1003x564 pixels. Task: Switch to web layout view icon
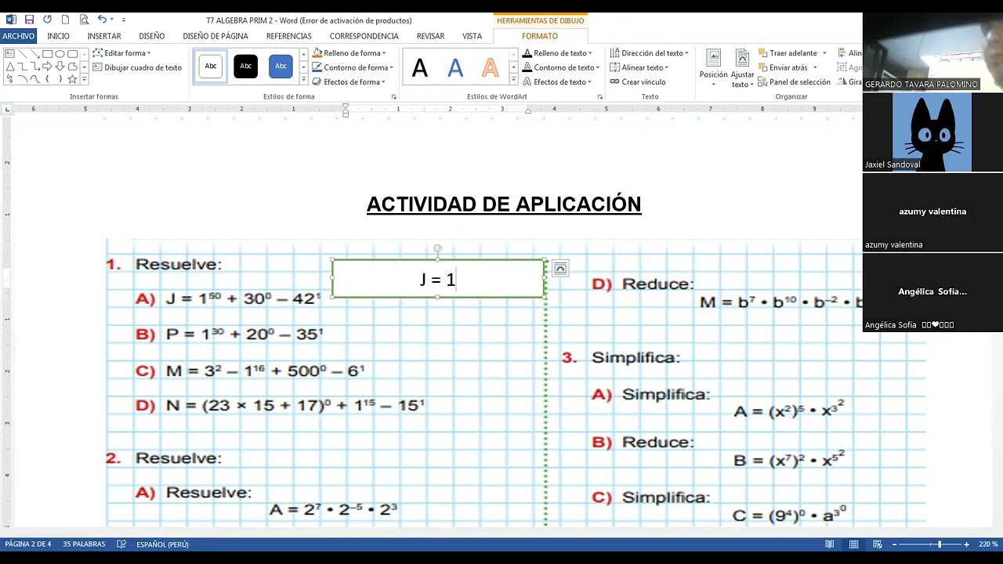[x=877, y=544]
